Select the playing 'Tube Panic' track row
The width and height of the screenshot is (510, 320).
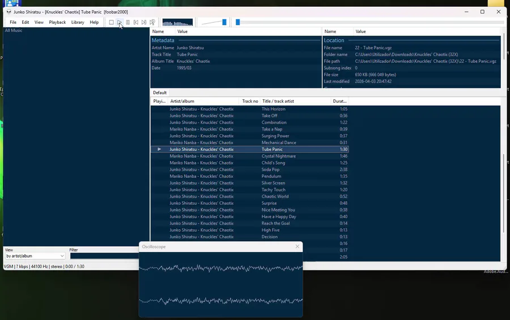click(x=250, y=149)
